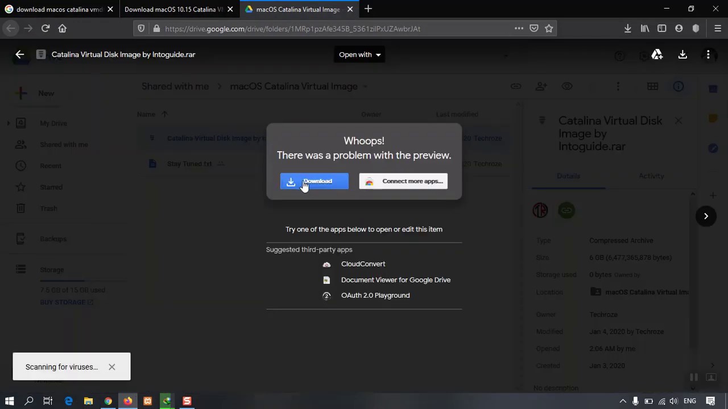This screenshot has width=728, height=409.
Task: Close the macOS Catalina Virtual Image tab
Action: coord(350,9)
